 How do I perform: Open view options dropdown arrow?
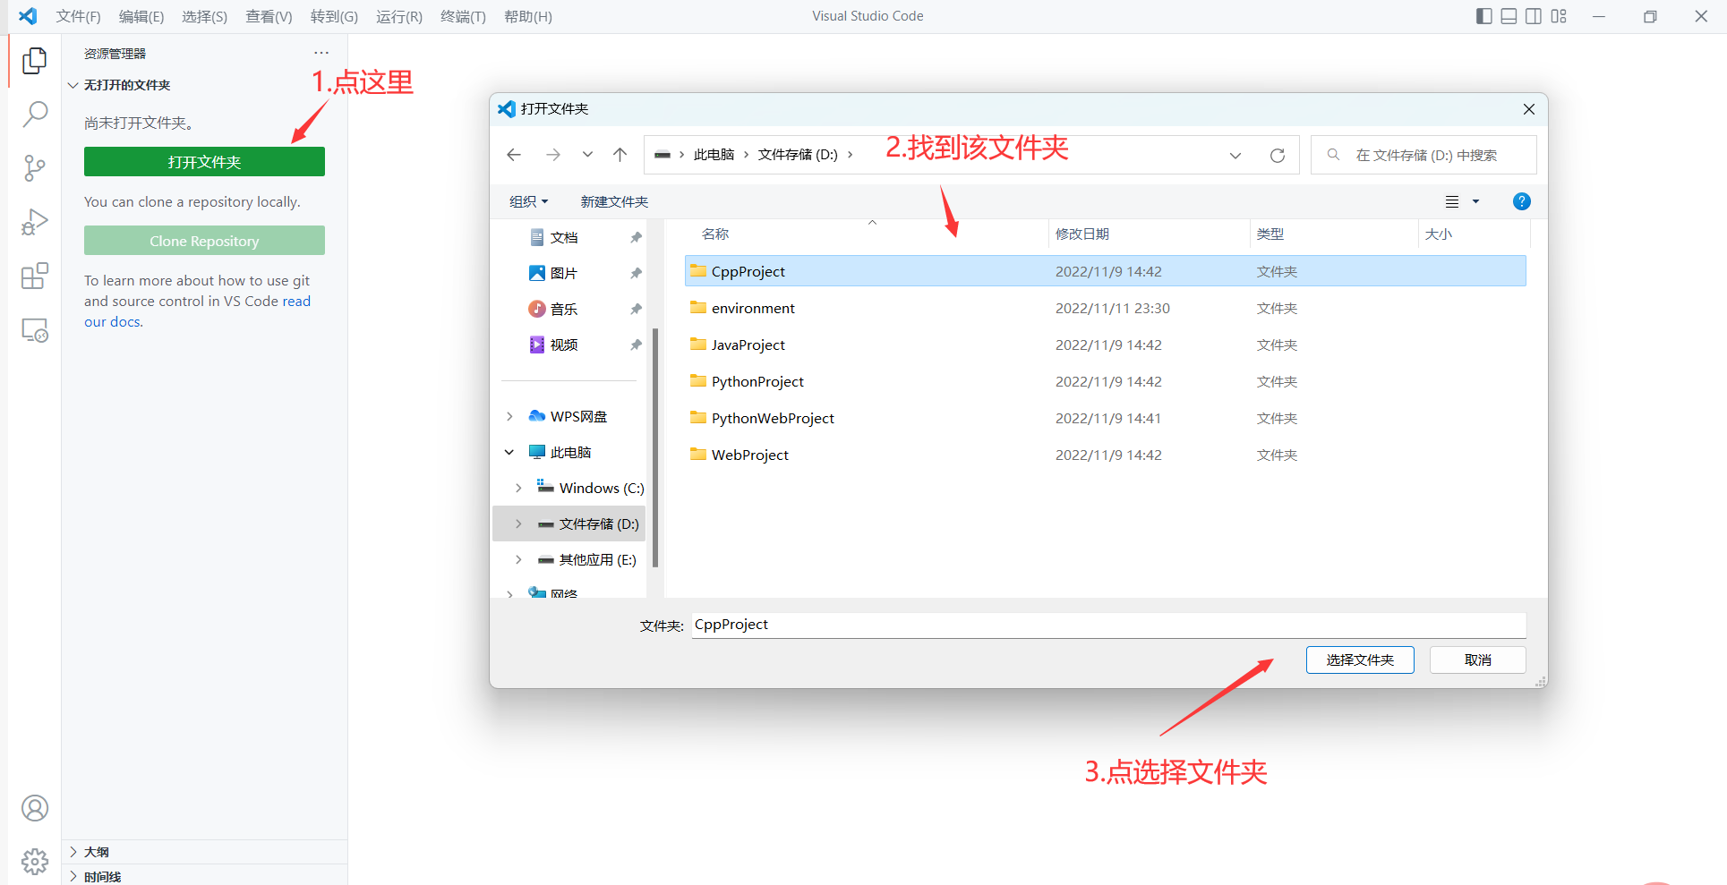1476,201
